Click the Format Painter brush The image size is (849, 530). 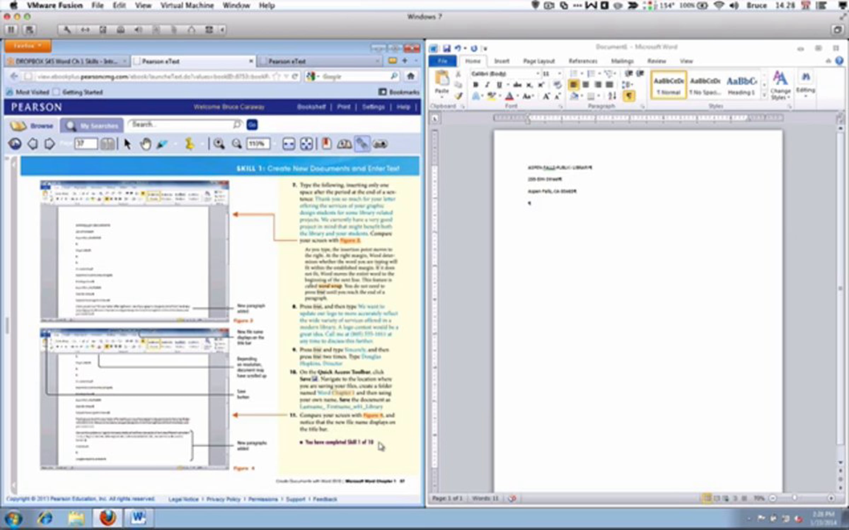coord(459,96)
